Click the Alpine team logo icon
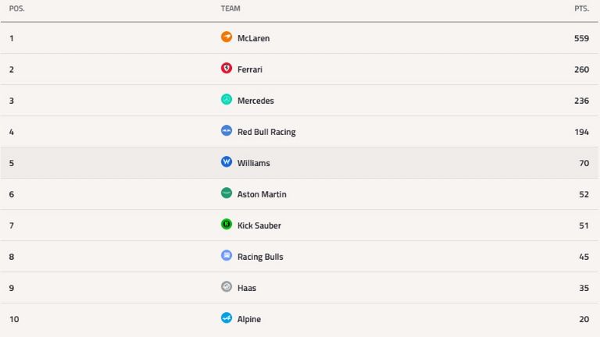Viewport: 600px width, 337px height. tap(227, 318)
